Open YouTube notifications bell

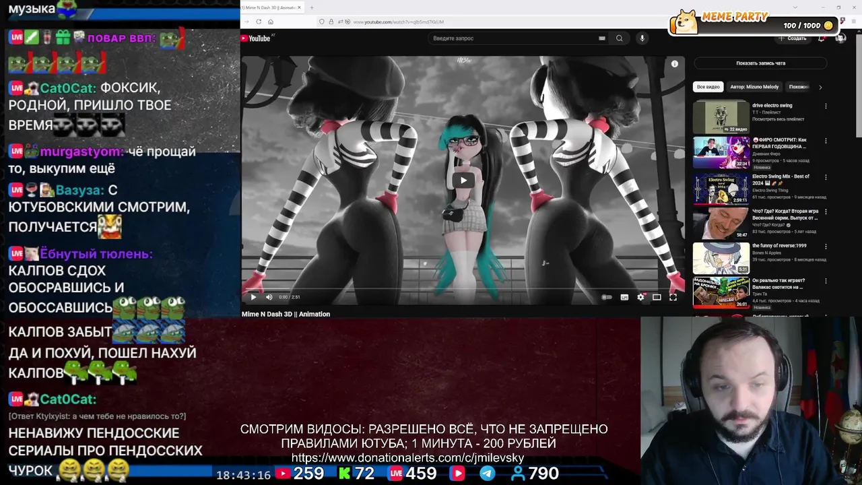(x=822, y=38)
